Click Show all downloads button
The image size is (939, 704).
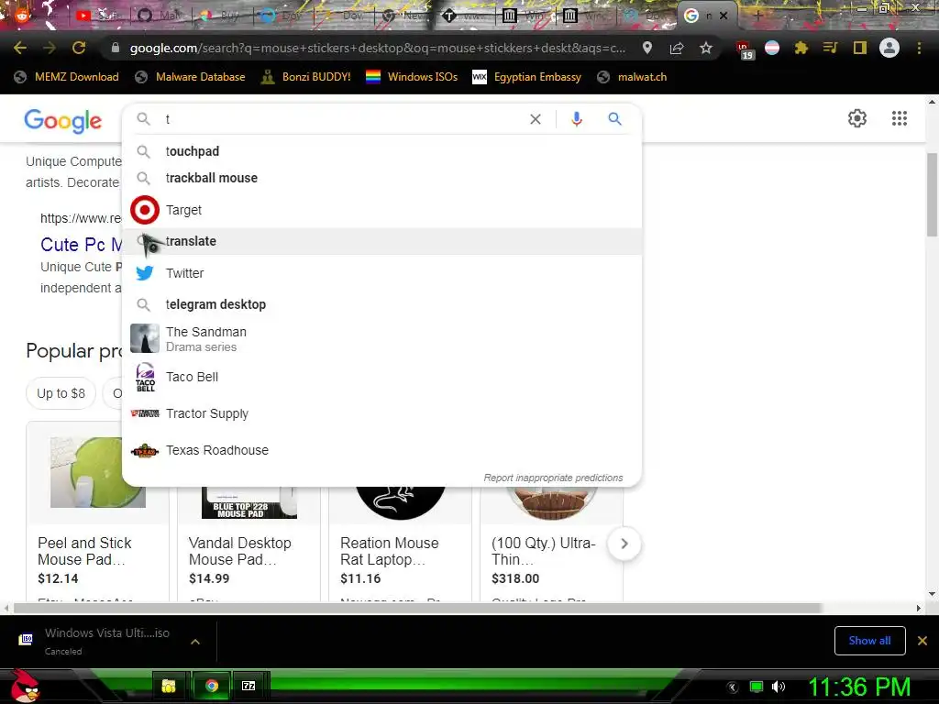[x=869, y=641]
